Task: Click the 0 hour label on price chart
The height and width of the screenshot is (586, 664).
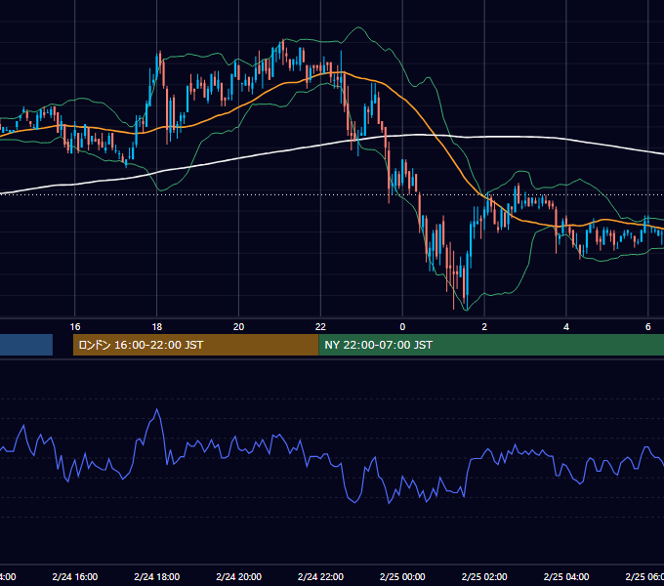Action: coord(402,326)
